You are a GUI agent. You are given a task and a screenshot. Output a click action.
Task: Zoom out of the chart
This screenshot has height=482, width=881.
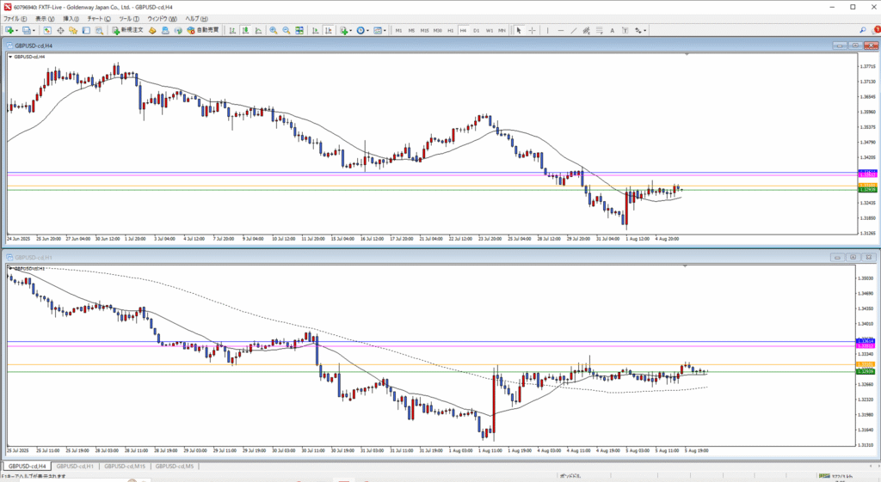286,30
